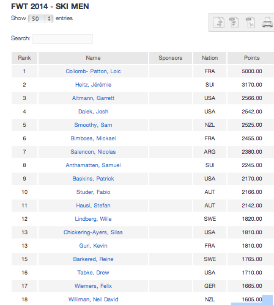Click the stepper arrows on entries selector
The width and height of the screenshot is (274, 305).
point(49,19)
